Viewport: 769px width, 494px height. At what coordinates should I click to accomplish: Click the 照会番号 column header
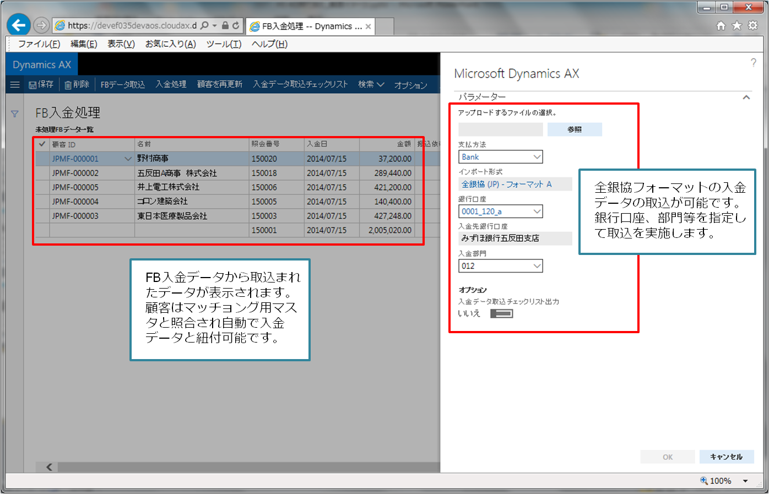tap(277, 144)
